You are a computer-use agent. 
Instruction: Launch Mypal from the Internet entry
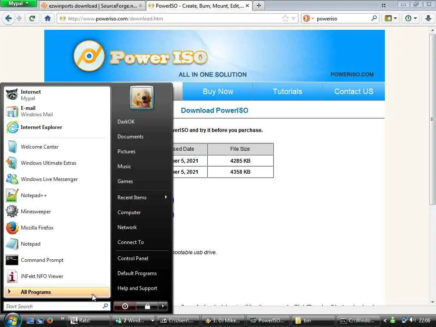pyautogui.click(x=57, y=95)
